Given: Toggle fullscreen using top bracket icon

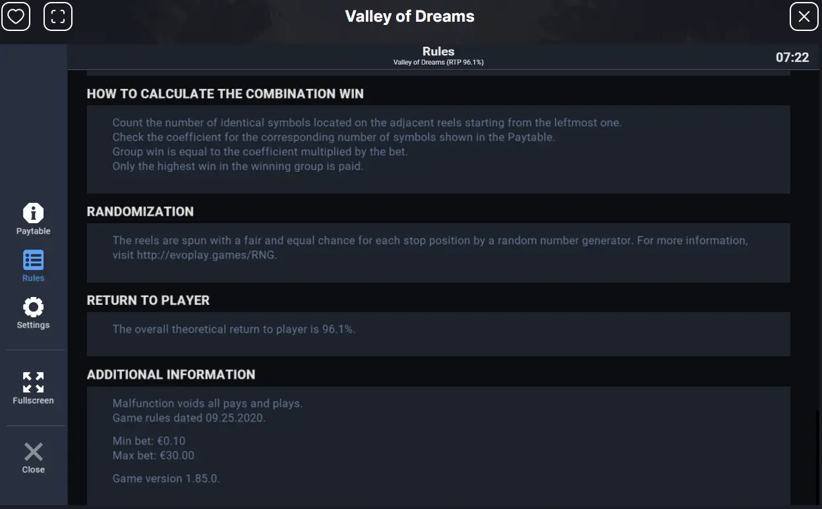Looking at the screenshot, I should point(58,16).
